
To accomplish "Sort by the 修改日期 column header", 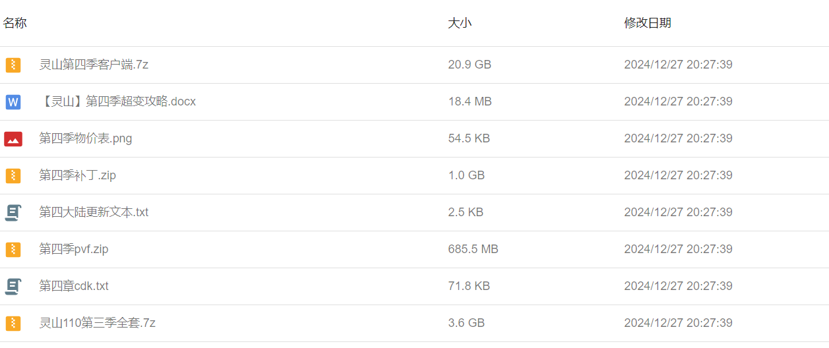I will [648, 23].
